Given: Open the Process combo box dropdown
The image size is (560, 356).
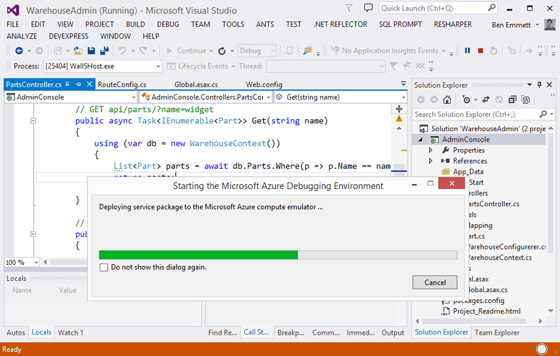Looking at the screenshot, I should [157, 67].
